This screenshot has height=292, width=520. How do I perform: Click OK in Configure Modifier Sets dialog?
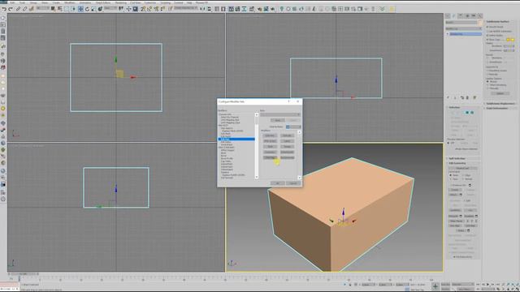[x=278, y=183]
